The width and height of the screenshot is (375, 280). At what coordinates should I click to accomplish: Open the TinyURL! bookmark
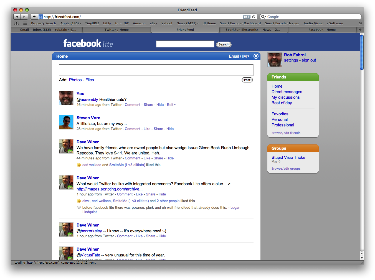pyautogui.click(x=92, y=23)
